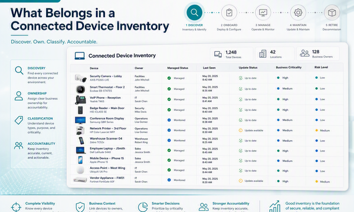Sort by the Device column header

pyautogui.click(x=94, y=68)
